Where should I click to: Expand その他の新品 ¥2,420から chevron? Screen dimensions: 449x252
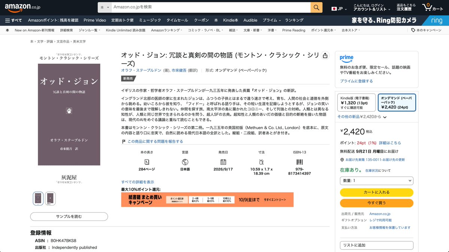click(385, 117)
